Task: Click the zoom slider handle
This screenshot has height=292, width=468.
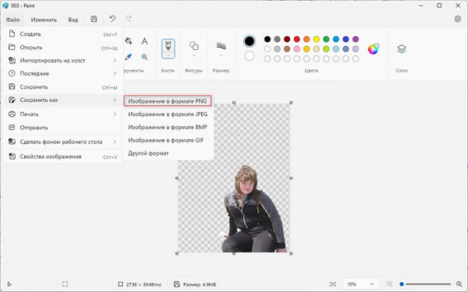Action: tap(402, 284)
